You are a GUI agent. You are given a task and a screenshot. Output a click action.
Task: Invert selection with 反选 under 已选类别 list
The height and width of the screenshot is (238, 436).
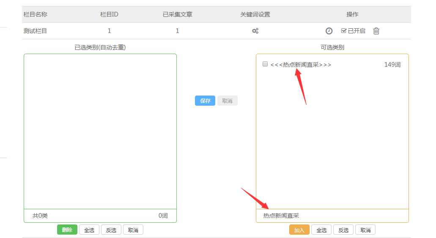[x=111, y=230]
